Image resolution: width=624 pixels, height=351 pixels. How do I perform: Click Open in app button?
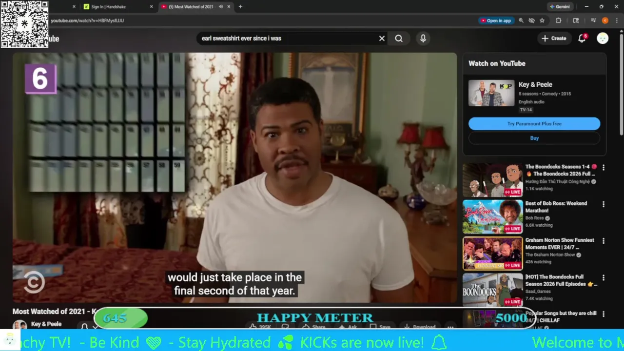coord(496,20)
